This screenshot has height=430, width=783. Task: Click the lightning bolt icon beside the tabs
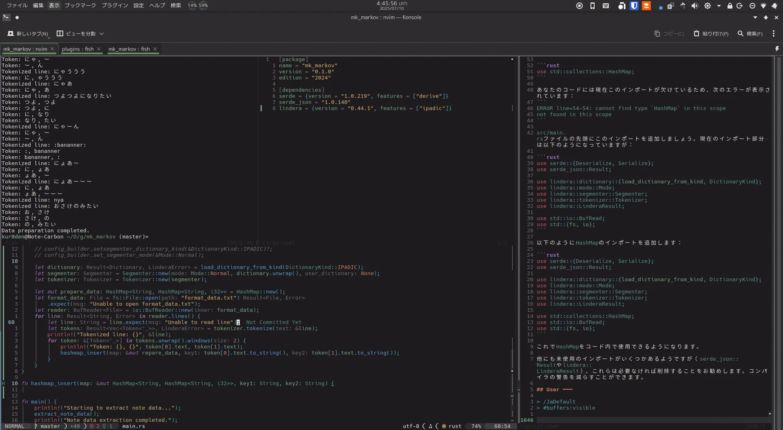click(x=777, y=49)
